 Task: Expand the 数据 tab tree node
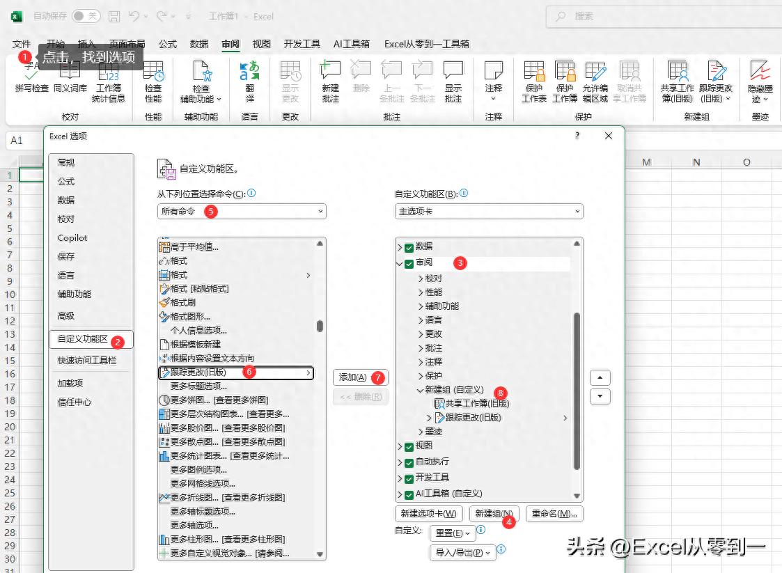tap(400, 247)
